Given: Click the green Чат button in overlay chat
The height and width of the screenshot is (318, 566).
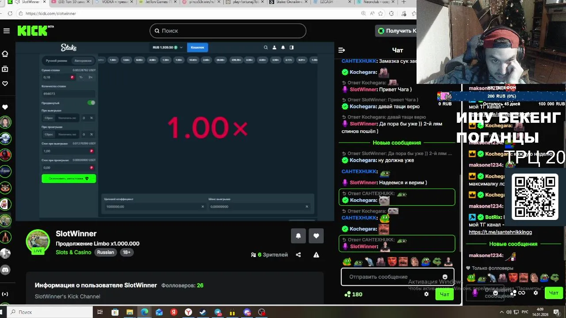Looking at the screenshot, I should tap(554, 292).
